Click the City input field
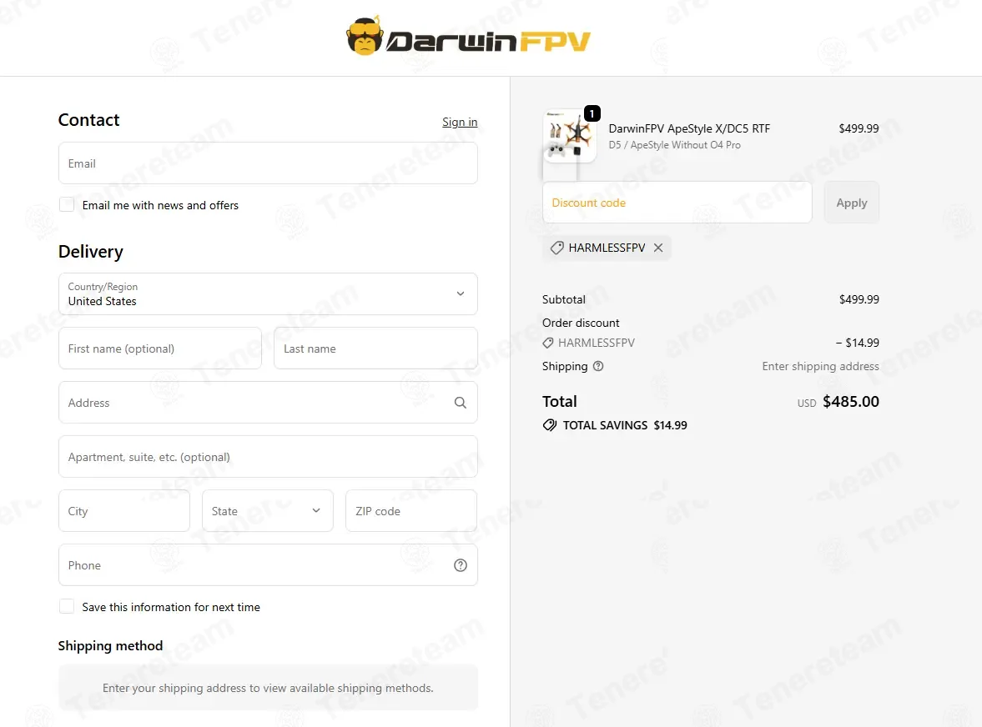The width and height of the screenshot is (982, 727). [x=124, y=511]
